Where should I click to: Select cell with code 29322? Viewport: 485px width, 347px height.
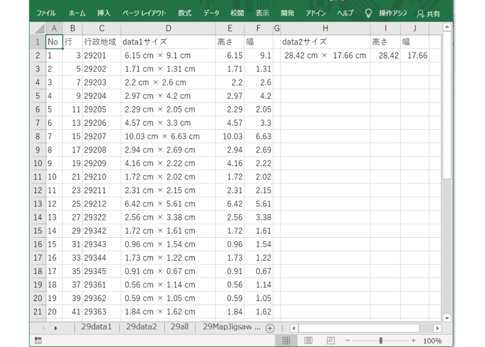click(x=101, y=217)
